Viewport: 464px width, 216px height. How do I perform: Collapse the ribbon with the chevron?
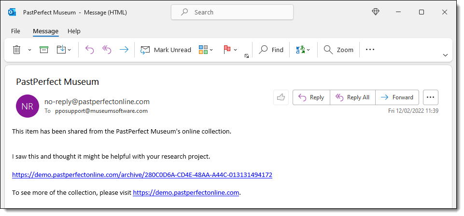(x=445, y=55)
